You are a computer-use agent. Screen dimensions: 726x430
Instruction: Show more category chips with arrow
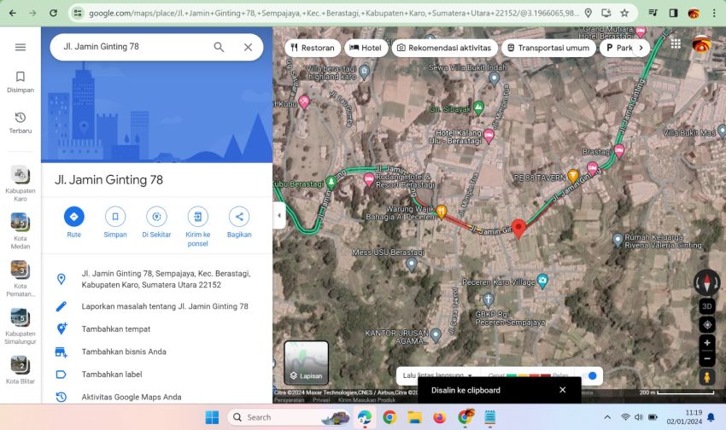[x=641, y=48]
